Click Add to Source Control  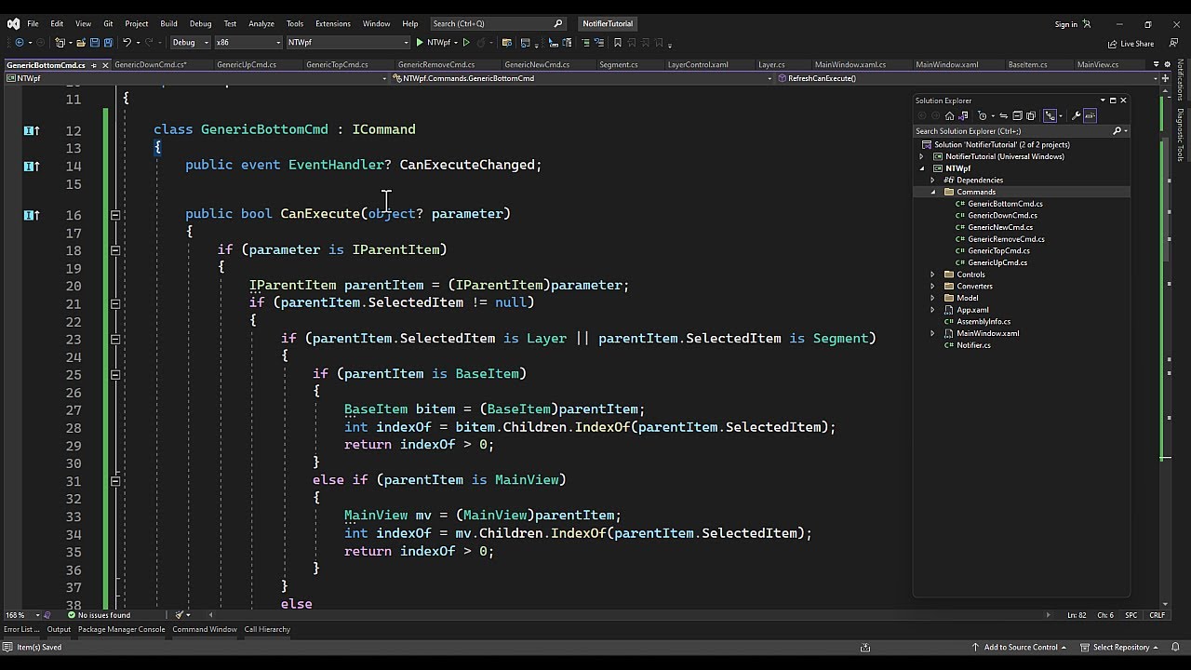click(x=1019, y=648)
